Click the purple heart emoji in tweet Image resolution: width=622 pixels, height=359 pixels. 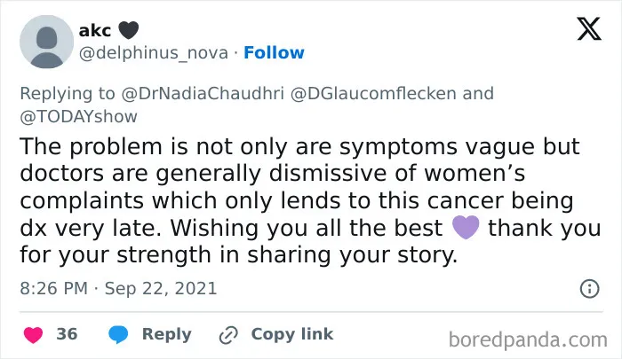tap(466, 228)
